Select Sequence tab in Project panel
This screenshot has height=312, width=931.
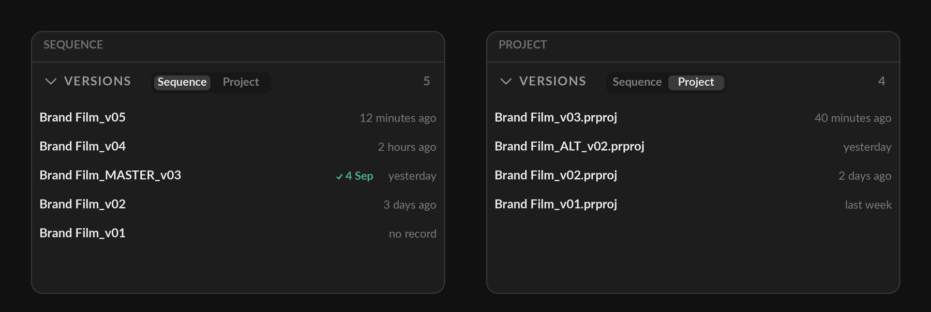click(637, 82)
